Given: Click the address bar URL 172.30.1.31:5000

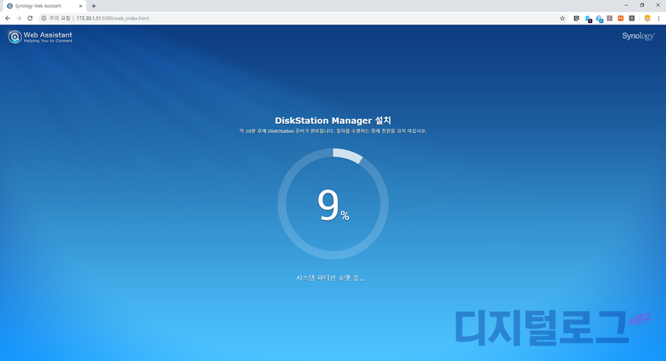Looking at the screenshot, I should pos(113,18).
